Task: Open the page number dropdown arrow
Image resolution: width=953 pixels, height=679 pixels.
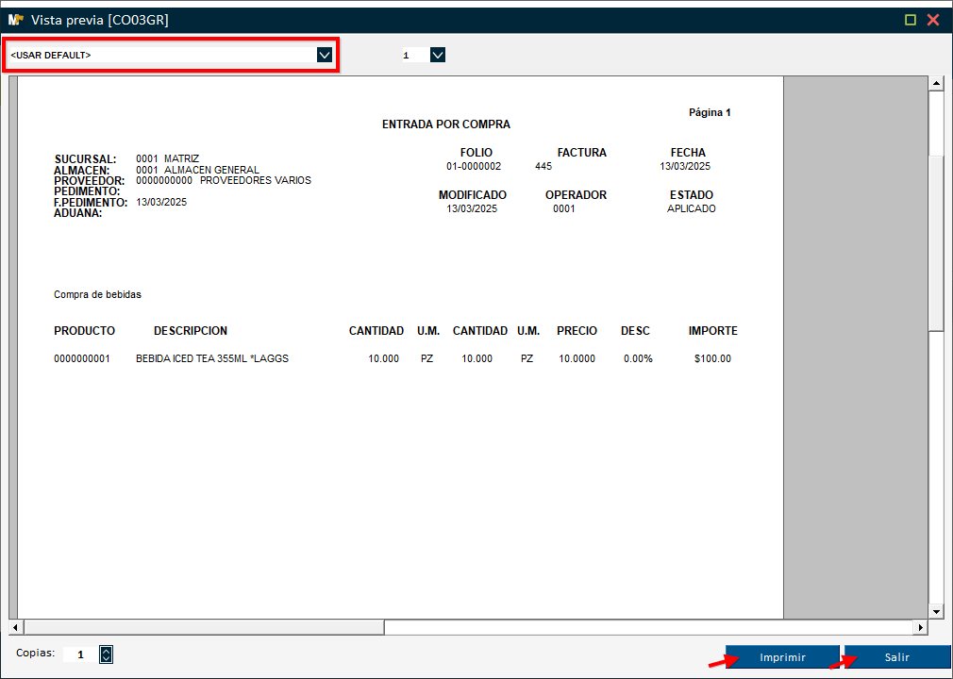Action: click(x=438, y=56)
